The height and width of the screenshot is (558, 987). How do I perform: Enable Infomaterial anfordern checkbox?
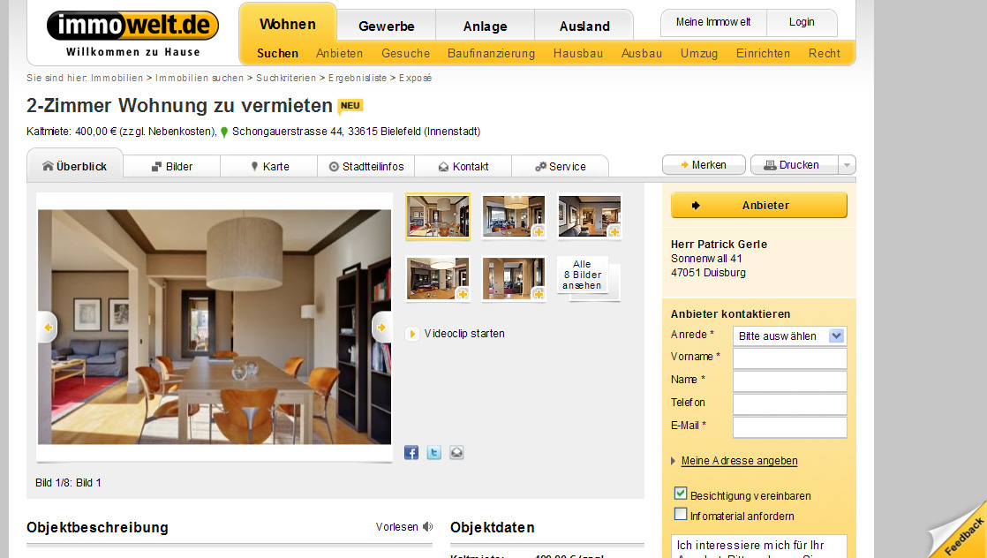[681, 514]
